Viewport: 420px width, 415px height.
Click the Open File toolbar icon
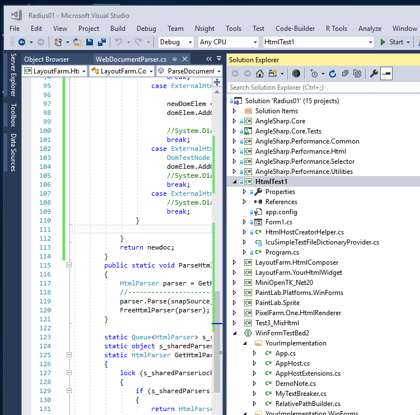[x=77, y=42]
